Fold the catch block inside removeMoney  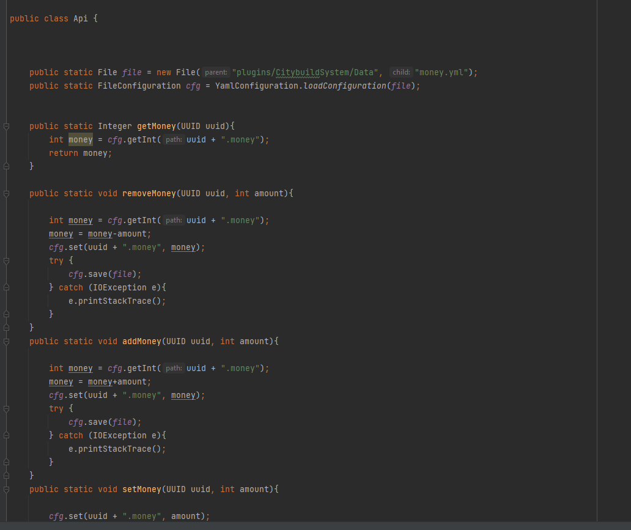[x=6, y=288]
